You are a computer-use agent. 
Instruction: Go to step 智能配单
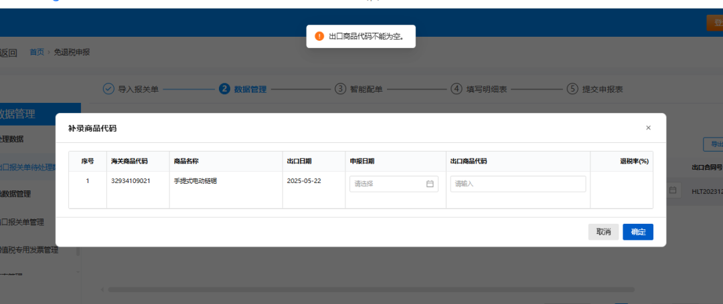359,89
